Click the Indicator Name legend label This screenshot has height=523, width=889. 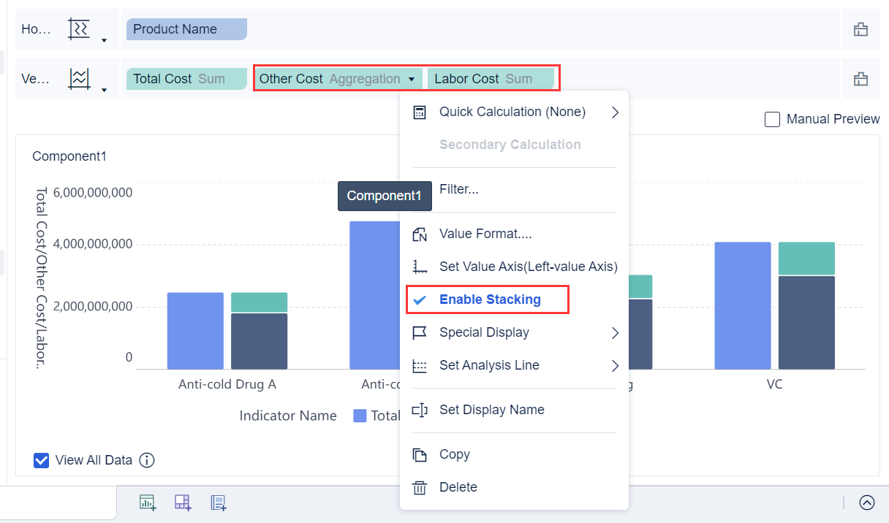click(288, 416)
